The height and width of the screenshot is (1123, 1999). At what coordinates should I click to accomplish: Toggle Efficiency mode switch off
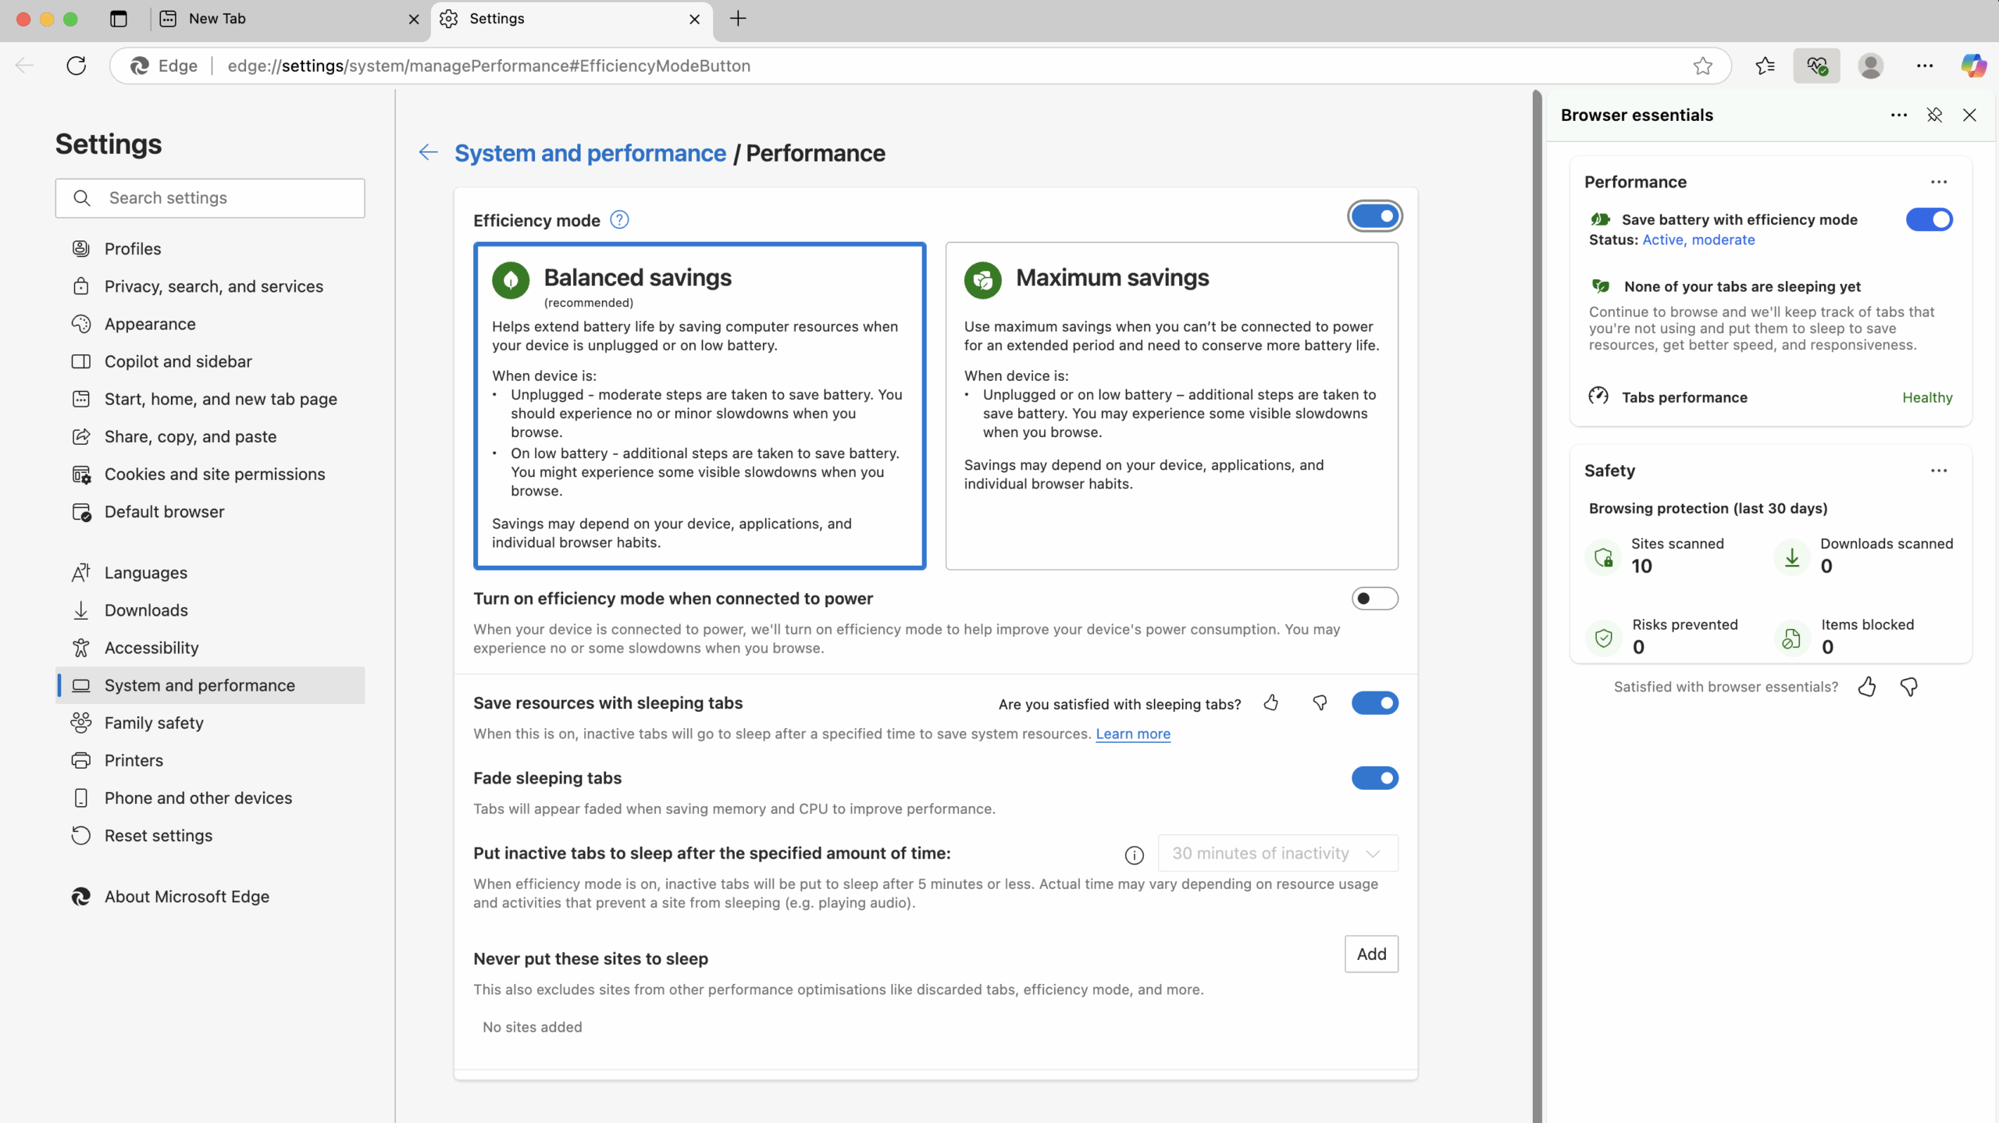click(1374, 216)
